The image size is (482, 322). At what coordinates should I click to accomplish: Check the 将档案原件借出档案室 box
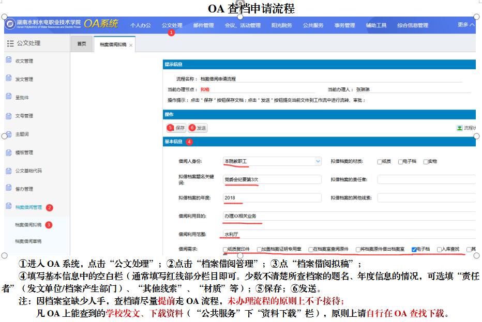[x=358, y=250]
